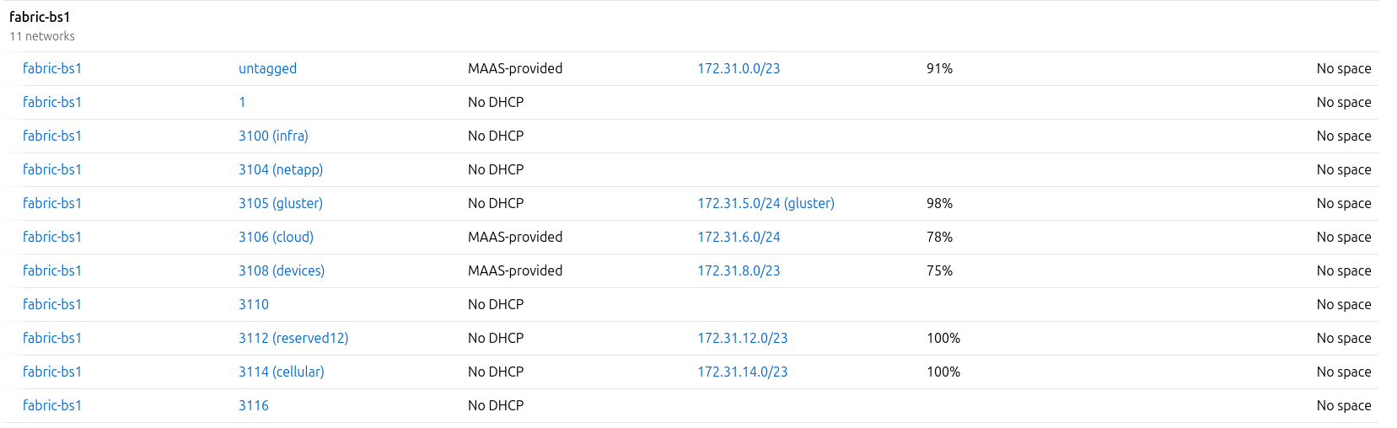Open the untagged VLAN link
The height and width of the screenshot is (428, 1397).
(267, 69)
